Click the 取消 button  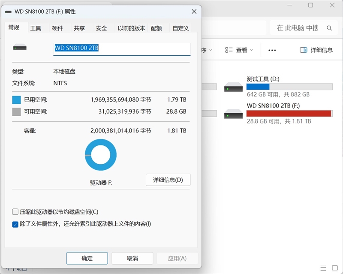[x=132, y=258]
